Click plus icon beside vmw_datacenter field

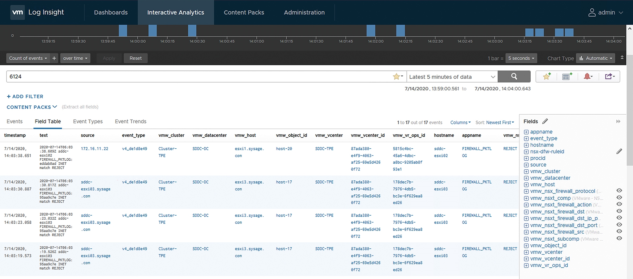click(526, 178)
